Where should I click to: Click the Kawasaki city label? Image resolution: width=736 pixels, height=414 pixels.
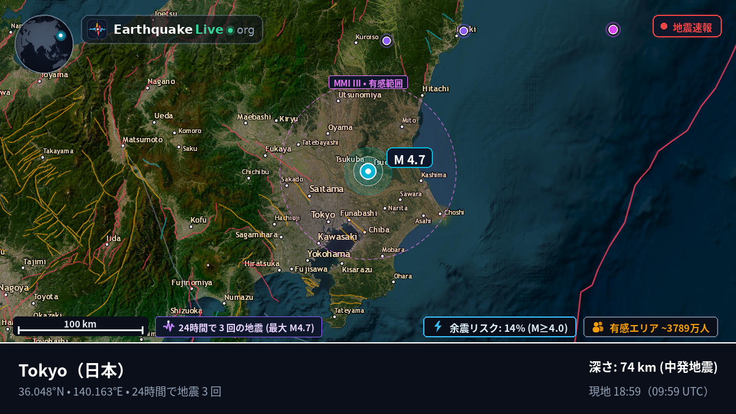pyautogui.click(x=337, y=237)
